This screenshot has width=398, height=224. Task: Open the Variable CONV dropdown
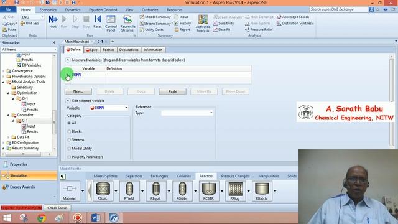tap(126, 108)
